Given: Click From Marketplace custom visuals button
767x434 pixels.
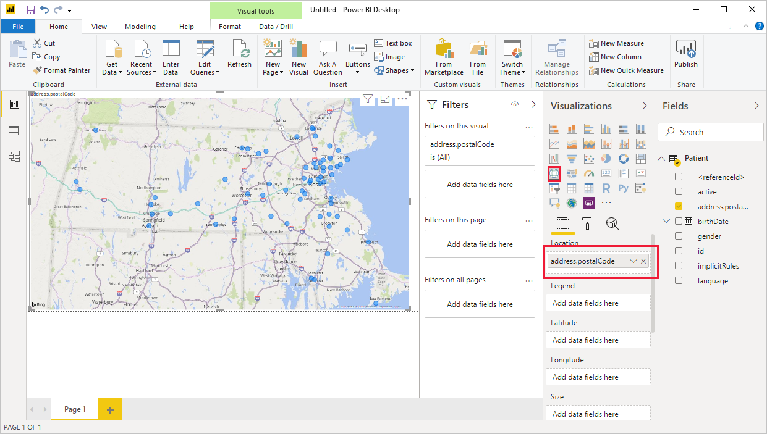Looking at the screenshot, I should (x=444, y=58).
